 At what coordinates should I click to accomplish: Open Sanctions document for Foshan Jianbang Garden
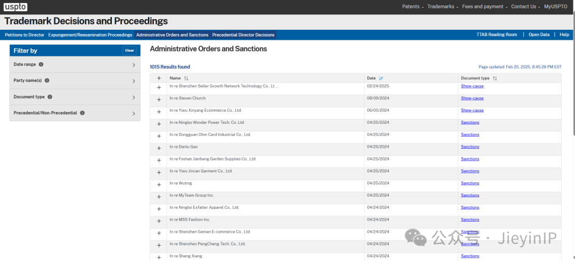[x=470, y=159]
